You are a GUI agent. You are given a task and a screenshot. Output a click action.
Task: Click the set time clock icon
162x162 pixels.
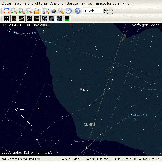click(x=69, y=11)
